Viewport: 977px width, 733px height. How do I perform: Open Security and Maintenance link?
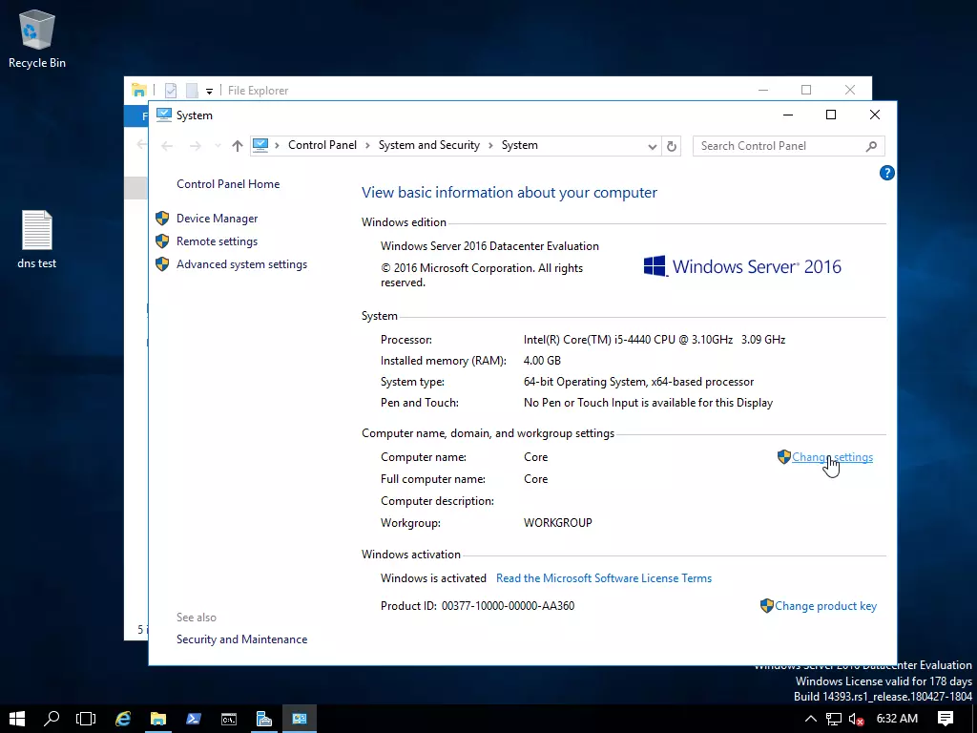pyautogui.click(x=241, y=639)
